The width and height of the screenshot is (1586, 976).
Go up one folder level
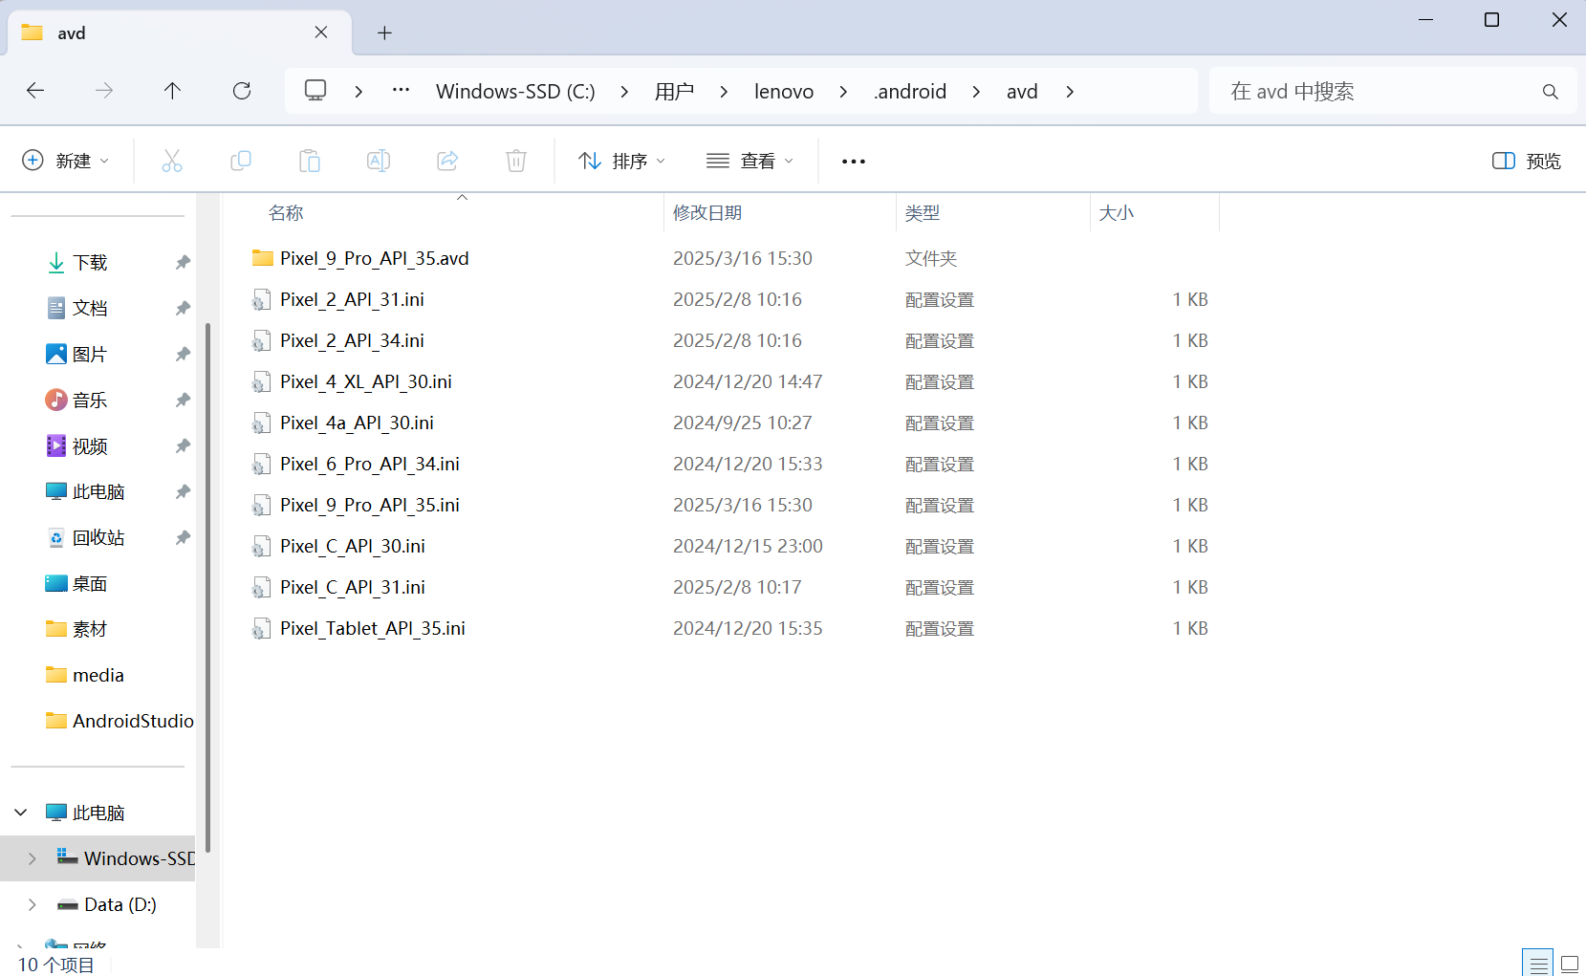tap(172, 91)
